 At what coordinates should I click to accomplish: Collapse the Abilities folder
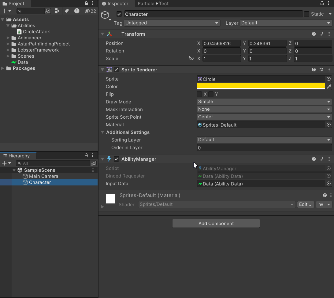click(8, 26)
